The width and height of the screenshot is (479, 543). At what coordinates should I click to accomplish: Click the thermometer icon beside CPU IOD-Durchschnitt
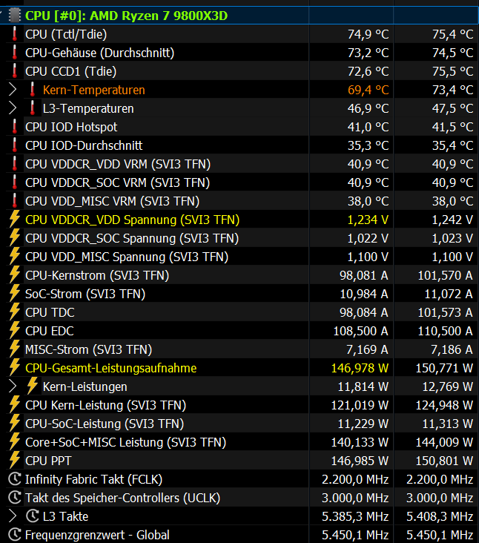pos(14,145)
